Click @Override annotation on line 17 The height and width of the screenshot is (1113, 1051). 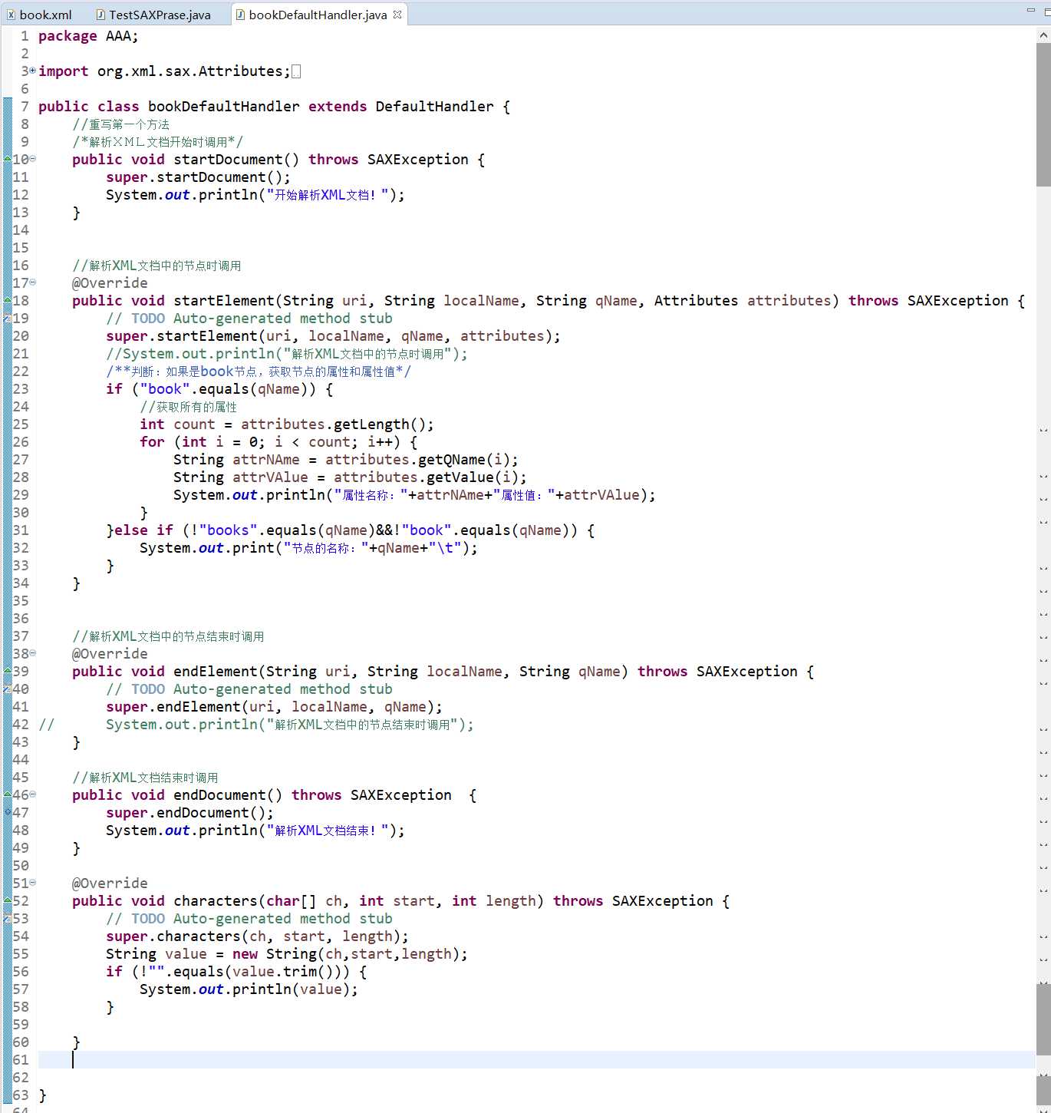click(x=110, y=283)
